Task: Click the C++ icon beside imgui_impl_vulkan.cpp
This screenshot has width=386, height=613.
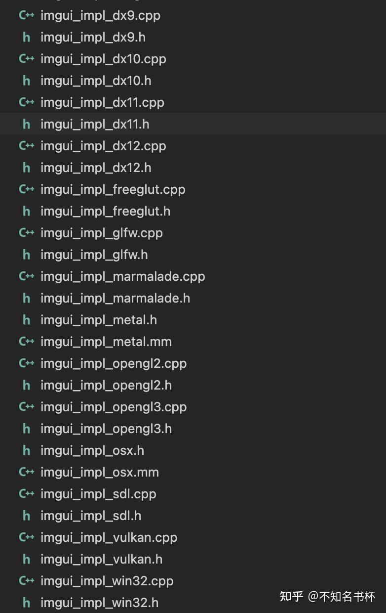Action: tap(26, 537)
